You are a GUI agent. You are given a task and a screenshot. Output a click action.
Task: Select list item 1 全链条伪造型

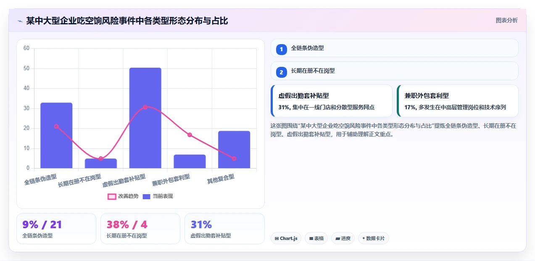tap(394, 48)
